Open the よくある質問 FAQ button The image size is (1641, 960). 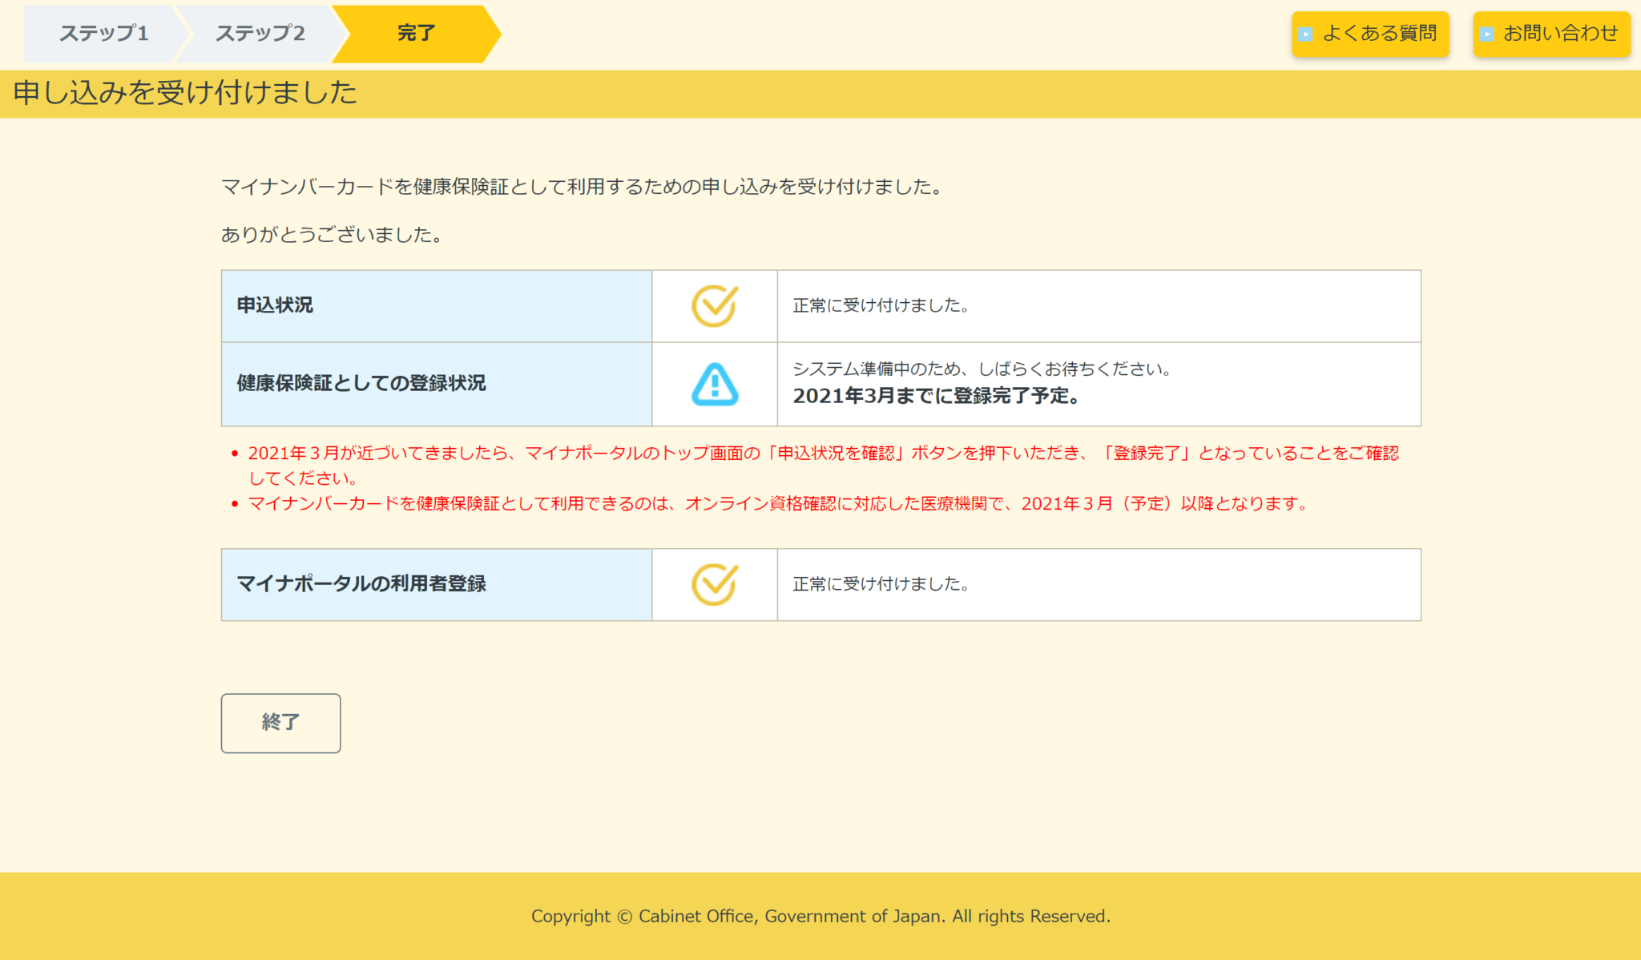coord(1370,34)
